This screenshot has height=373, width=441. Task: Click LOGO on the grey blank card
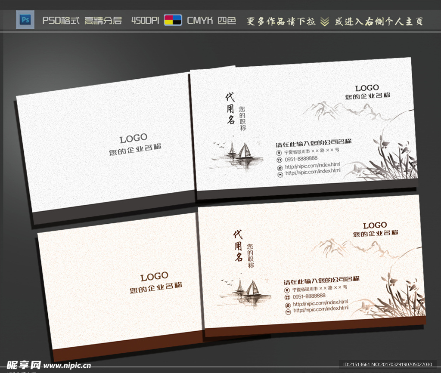pos(134,138)
